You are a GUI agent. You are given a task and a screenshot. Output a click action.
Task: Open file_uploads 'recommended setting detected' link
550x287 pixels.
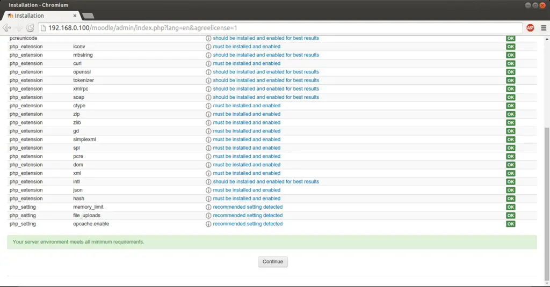click(x=248, y=216)
